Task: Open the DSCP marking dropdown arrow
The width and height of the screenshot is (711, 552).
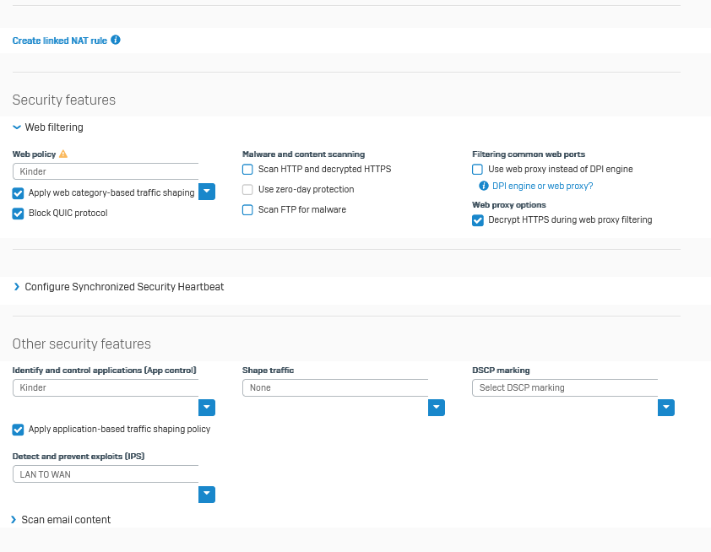Action: (x=666, y=409)
